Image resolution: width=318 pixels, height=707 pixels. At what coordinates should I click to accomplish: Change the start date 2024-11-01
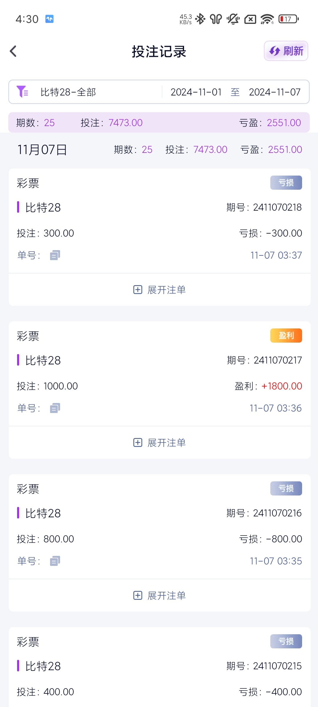196,92
